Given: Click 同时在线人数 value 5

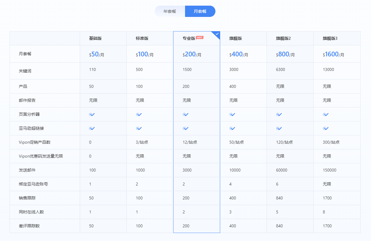Looking at the screenshot, I should pos(277,212).
